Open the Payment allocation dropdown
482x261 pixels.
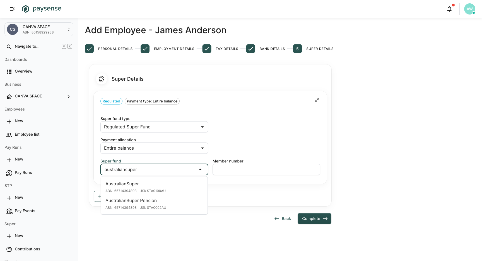(x=154, y=148)
